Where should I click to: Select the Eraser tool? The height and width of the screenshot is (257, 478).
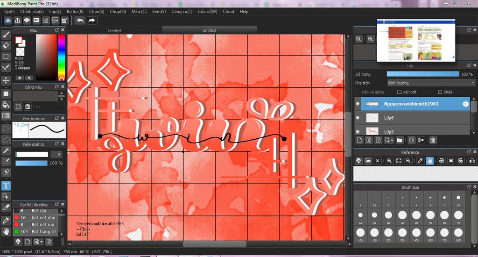[x=6, y=45]
